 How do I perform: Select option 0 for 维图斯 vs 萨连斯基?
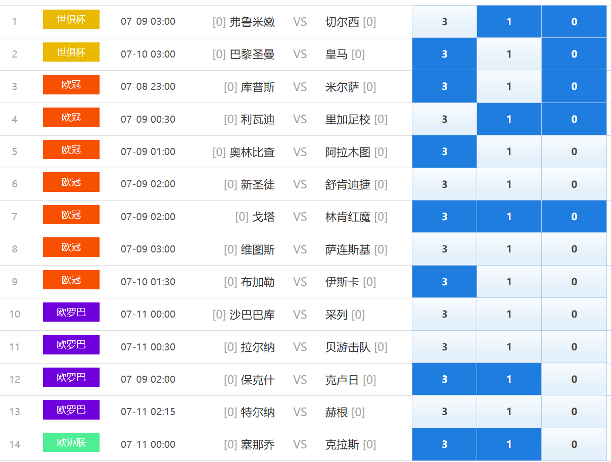pos(574,249)
